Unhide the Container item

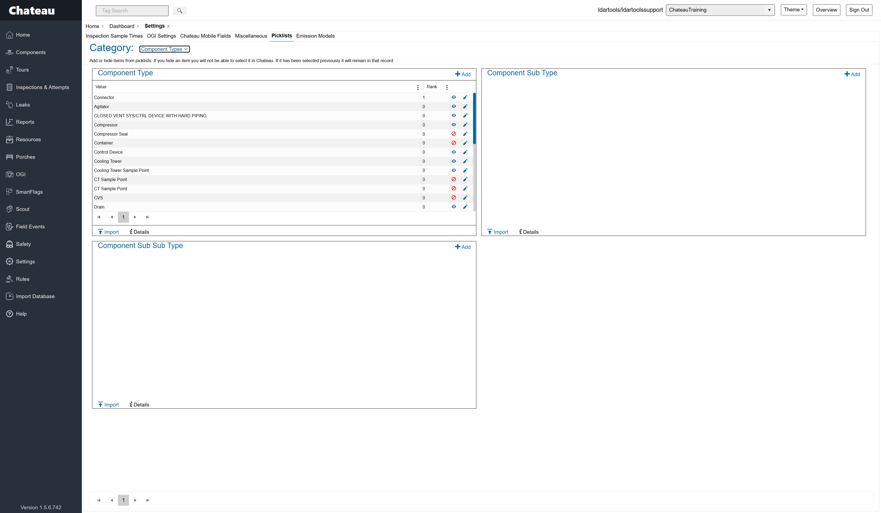[454, 143]
